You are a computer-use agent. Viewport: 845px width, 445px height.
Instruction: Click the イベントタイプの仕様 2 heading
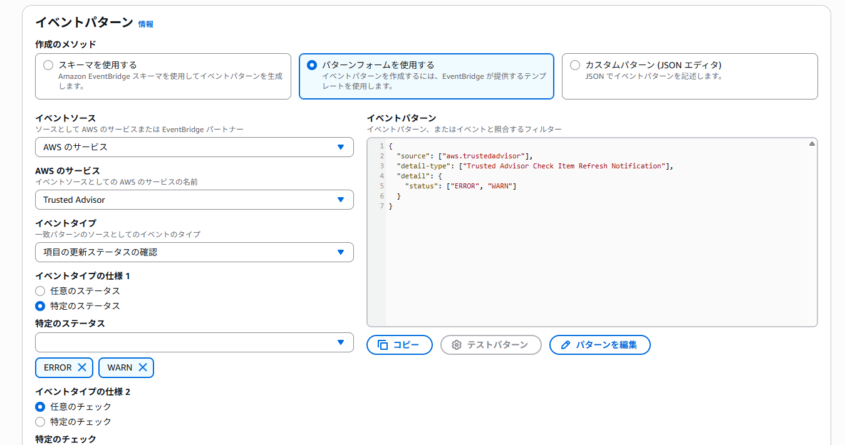pos(83,392)
